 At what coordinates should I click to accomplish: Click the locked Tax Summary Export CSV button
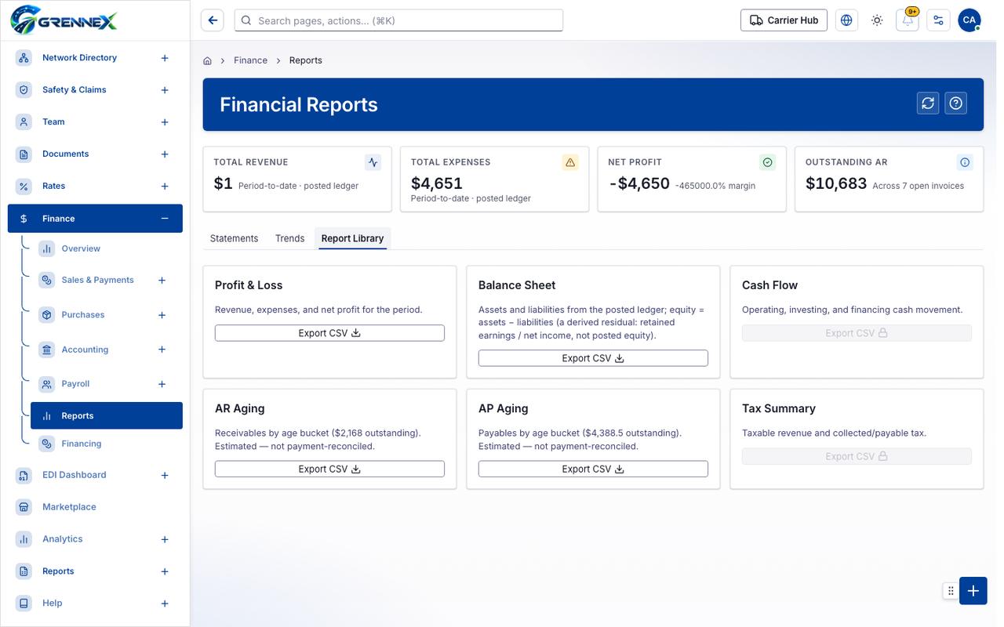(857, 456)
